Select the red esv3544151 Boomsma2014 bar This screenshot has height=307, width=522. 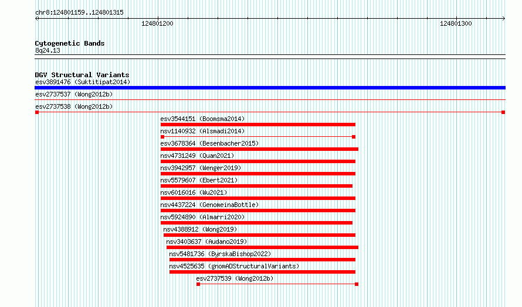coord(258,125)
